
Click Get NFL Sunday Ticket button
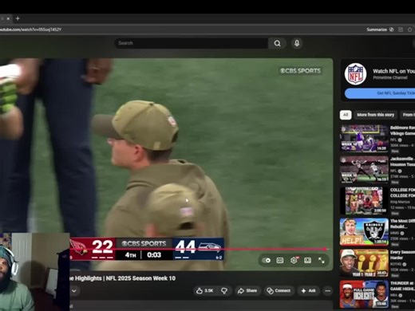click(380, 93)
